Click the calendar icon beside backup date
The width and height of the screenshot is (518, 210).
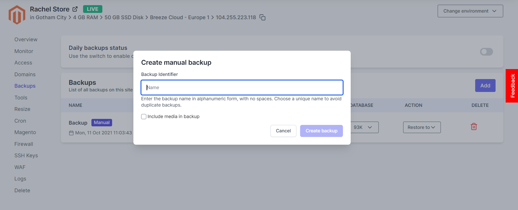coord(71,133)
